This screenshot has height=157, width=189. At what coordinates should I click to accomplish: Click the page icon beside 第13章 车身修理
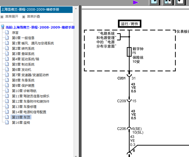pos(7,106)
